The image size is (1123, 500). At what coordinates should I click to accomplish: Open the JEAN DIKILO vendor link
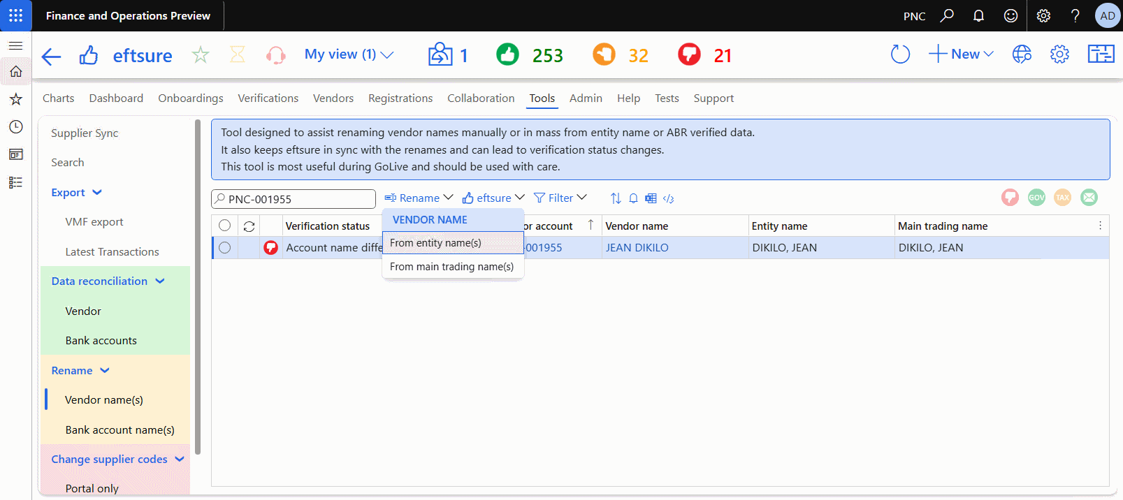pos(637,248)
